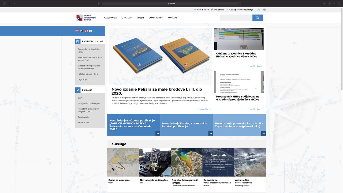Click opširnije under Peljara article
The width and height of the screenshot is (343, 193).
click(204, 109)
